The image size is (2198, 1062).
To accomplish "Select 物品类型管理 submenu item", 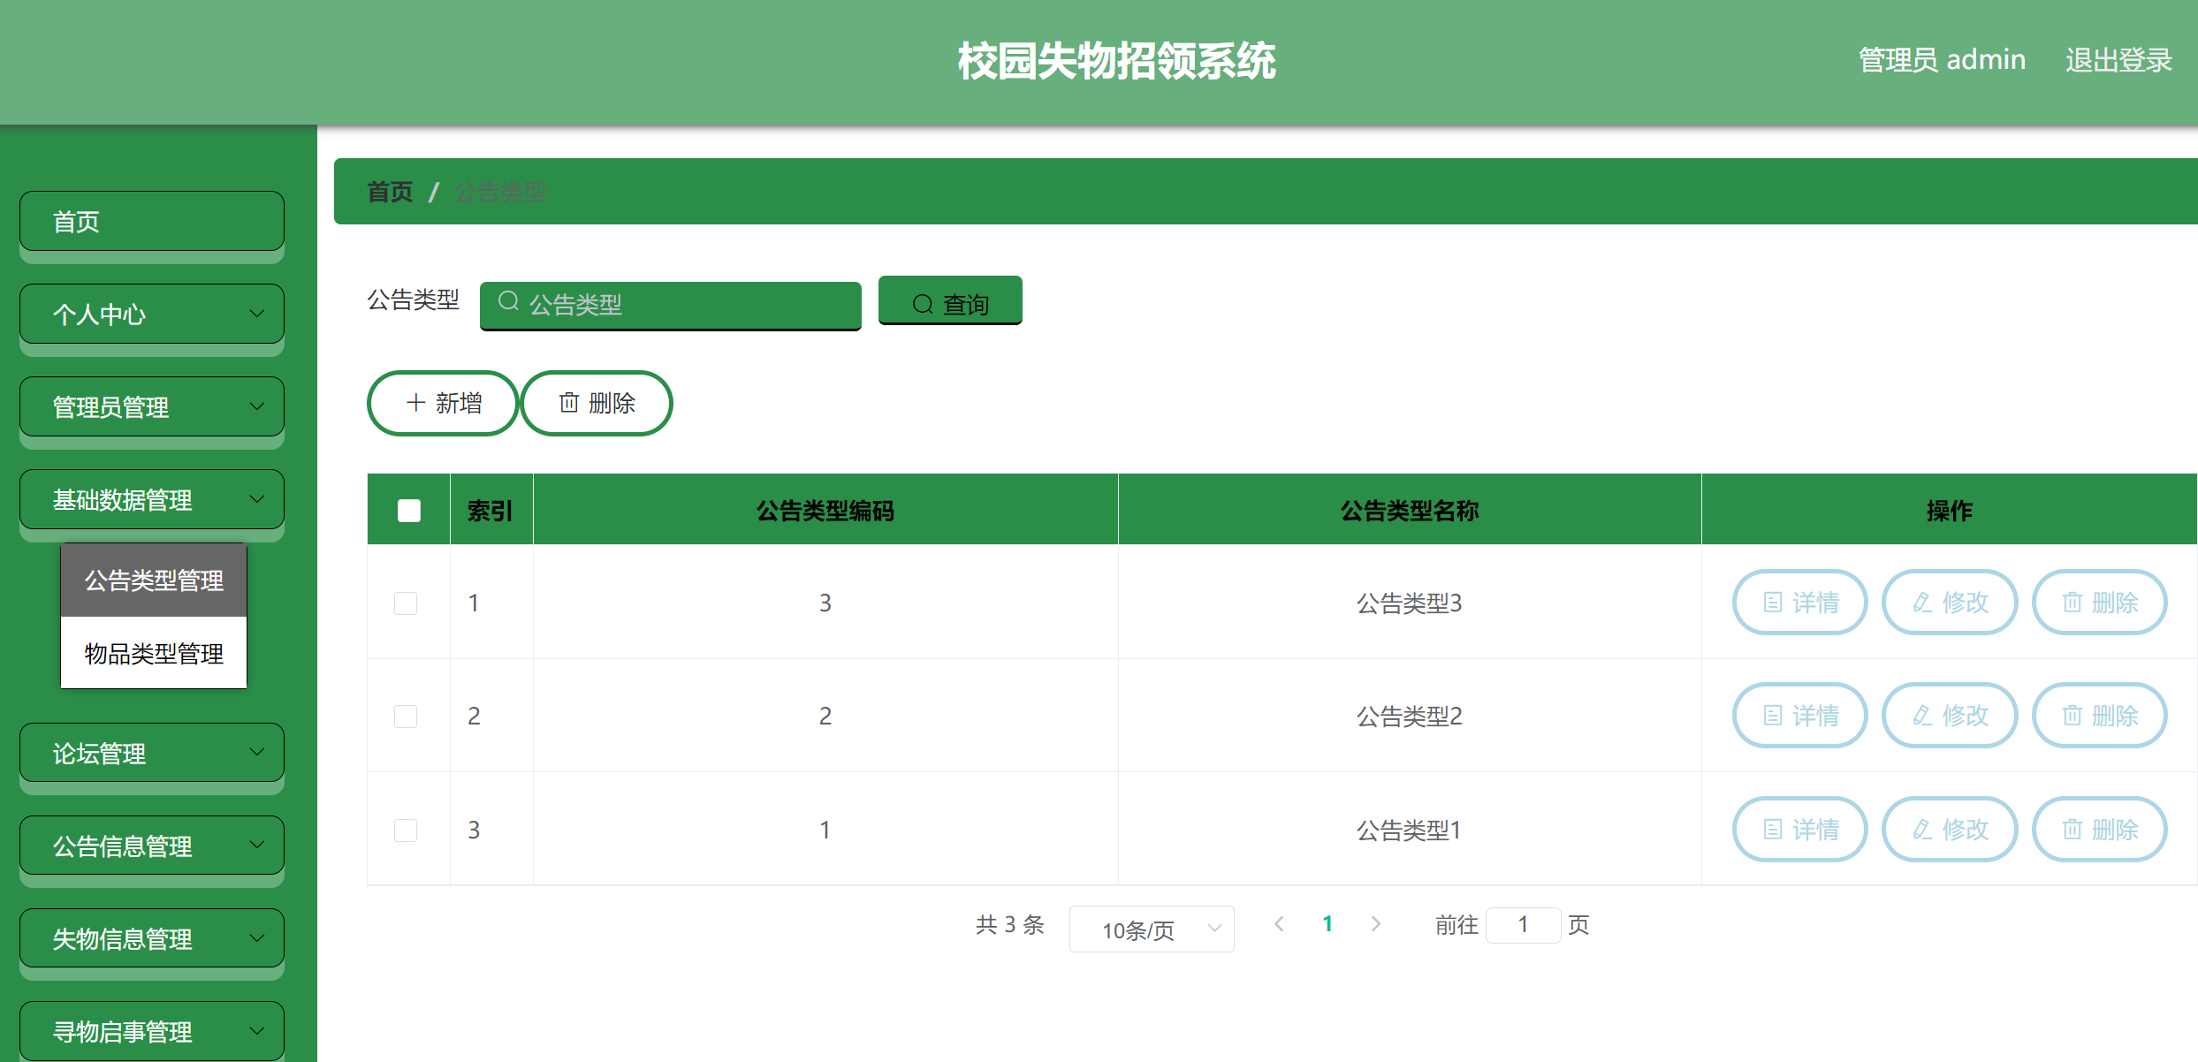I will coord(154,653).
